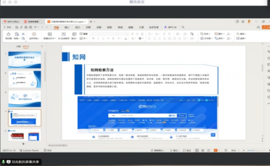
Task: Switch to the Insert ribbon tab
Action: (67, 27)
